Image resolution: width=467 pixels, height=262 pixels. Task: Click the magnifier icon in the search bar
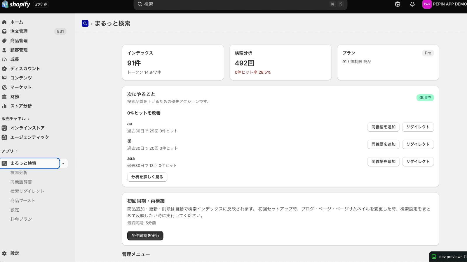click(140, 4)
